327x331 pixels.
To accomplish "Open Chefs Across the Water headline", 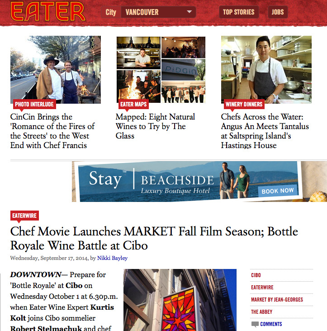I will tap(265, 131).
